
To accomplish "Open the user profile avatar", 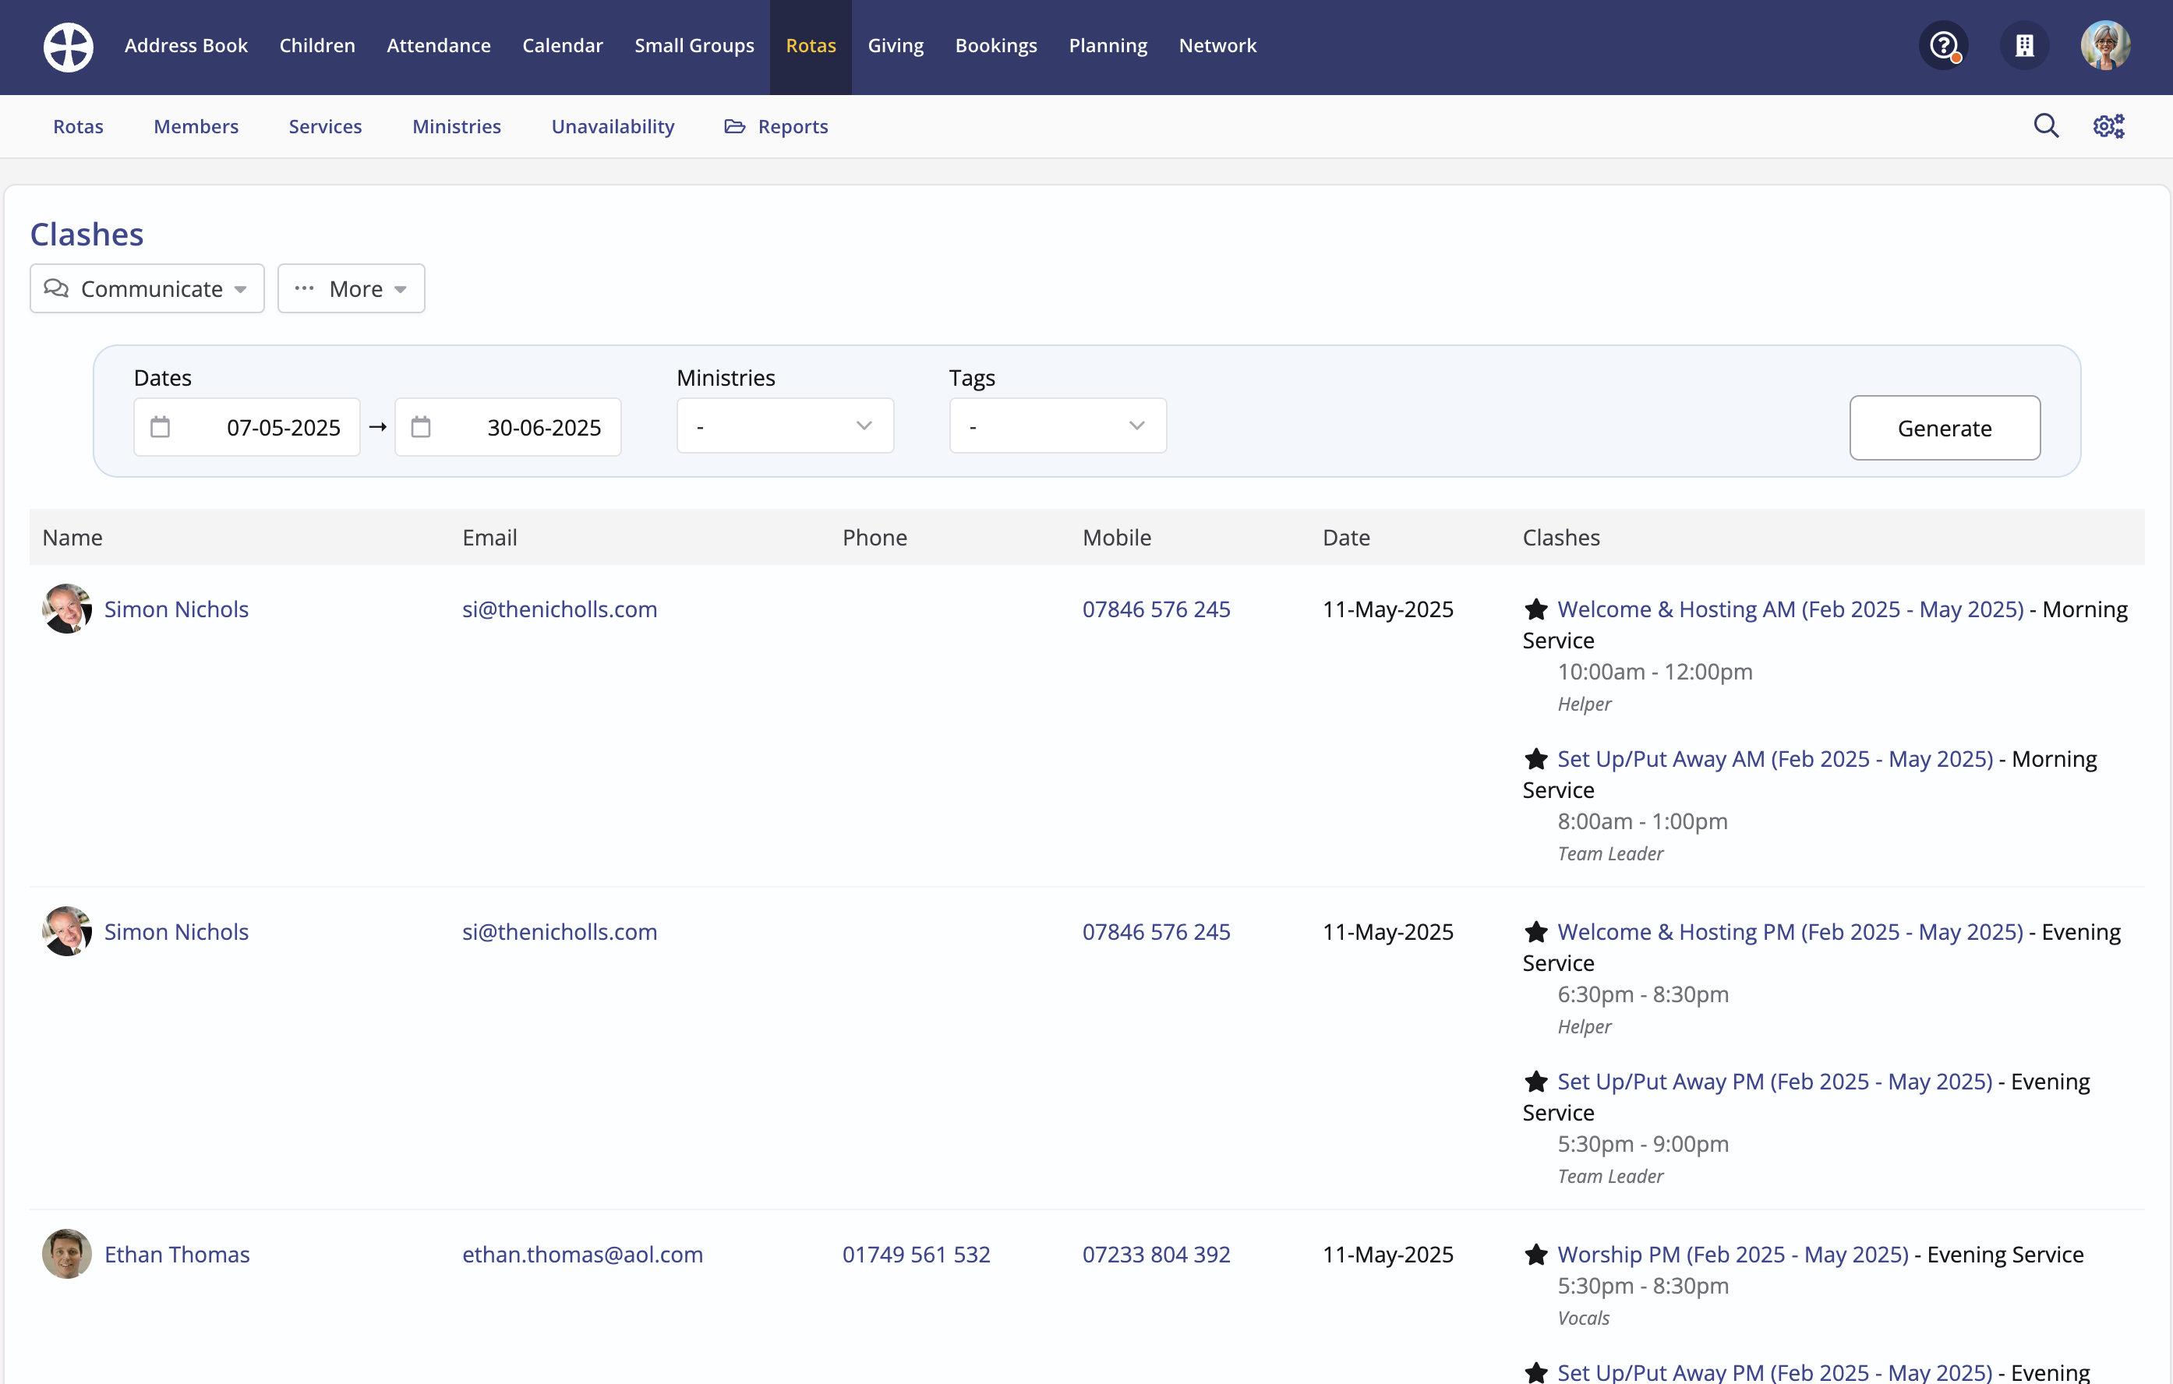I will 2106,45.
